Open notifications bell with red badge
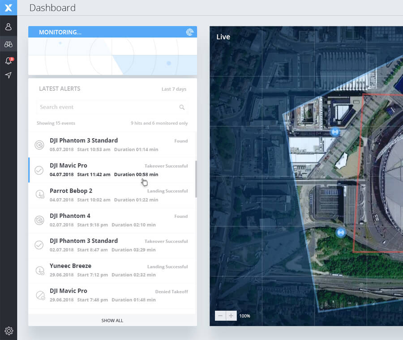Viewport: 403px width, 340px height. (x=8, y=60)
